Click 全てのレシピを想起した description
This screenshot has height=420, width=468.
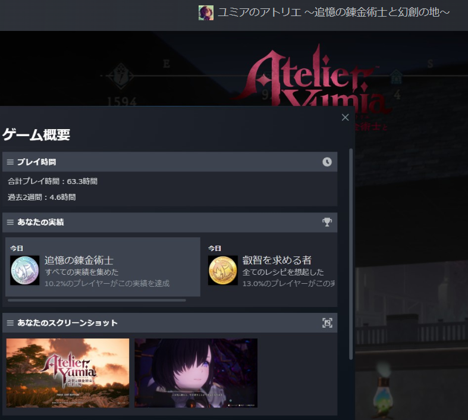(283, 272)
